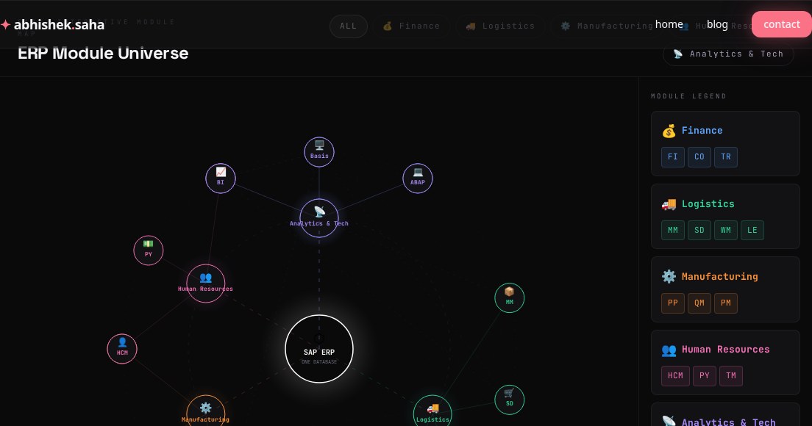Click the gear Manufacturing legend icon

coord(669,277)
